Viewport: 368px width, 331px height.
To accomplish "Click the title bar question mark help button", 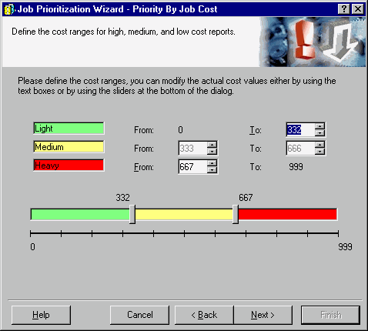I will pos(343,9).
